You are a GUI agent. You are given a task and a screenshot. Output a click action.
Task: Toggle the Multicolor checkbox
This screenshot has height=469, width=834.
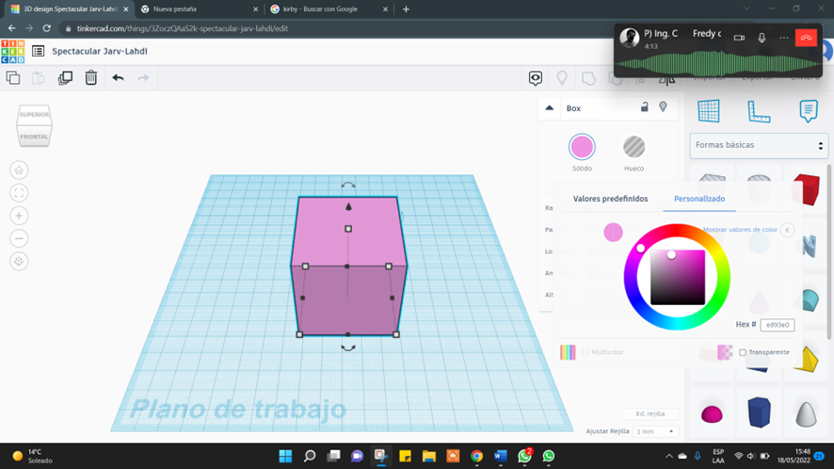pyautogui.click(x=585, y=352)
